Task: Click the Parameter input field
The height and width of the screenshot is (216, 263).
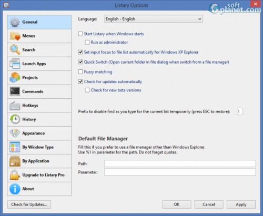Action: [x=180, y=172]
